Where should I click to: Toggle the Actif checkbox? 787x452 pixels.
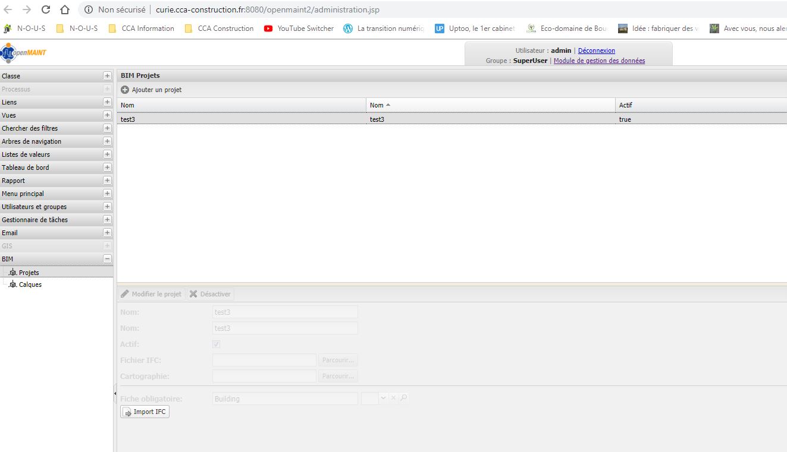pyautogui.click(x=217, y=344)
